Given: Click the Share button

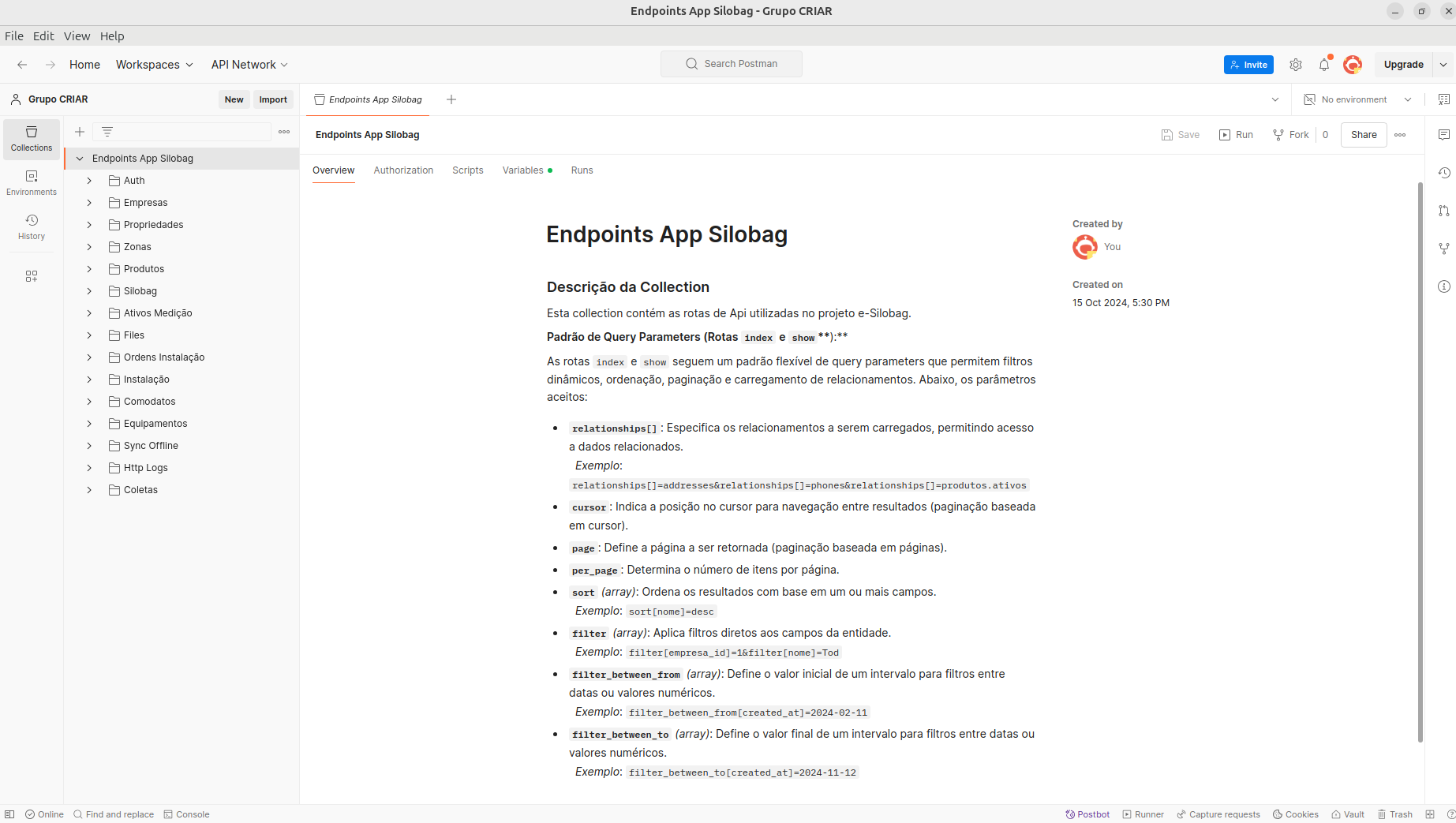Looking at the screenshot, I should [x=1363, y=135].
